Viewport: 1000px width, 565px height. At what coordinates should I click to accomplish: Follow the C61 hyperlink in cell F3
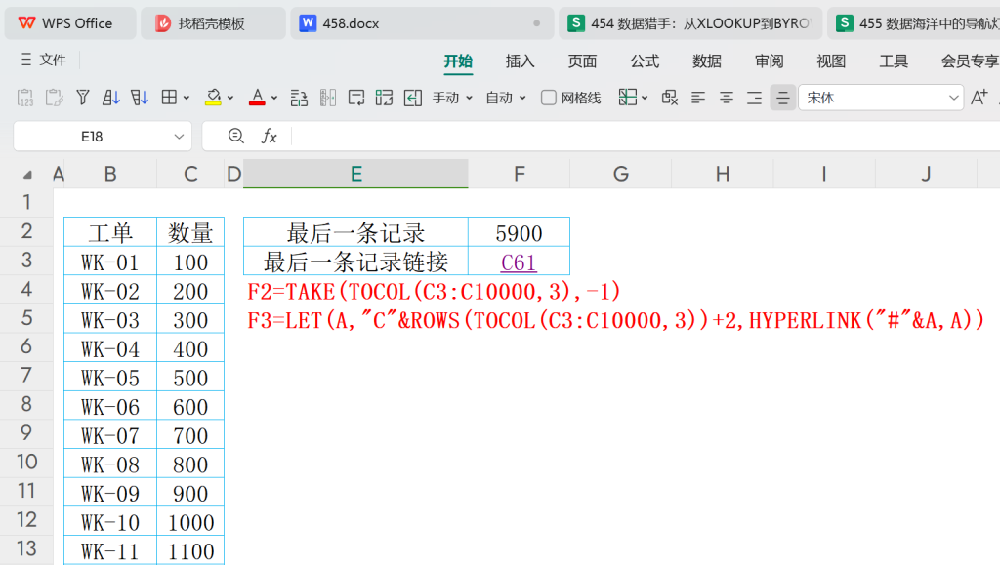click(519, 262)
